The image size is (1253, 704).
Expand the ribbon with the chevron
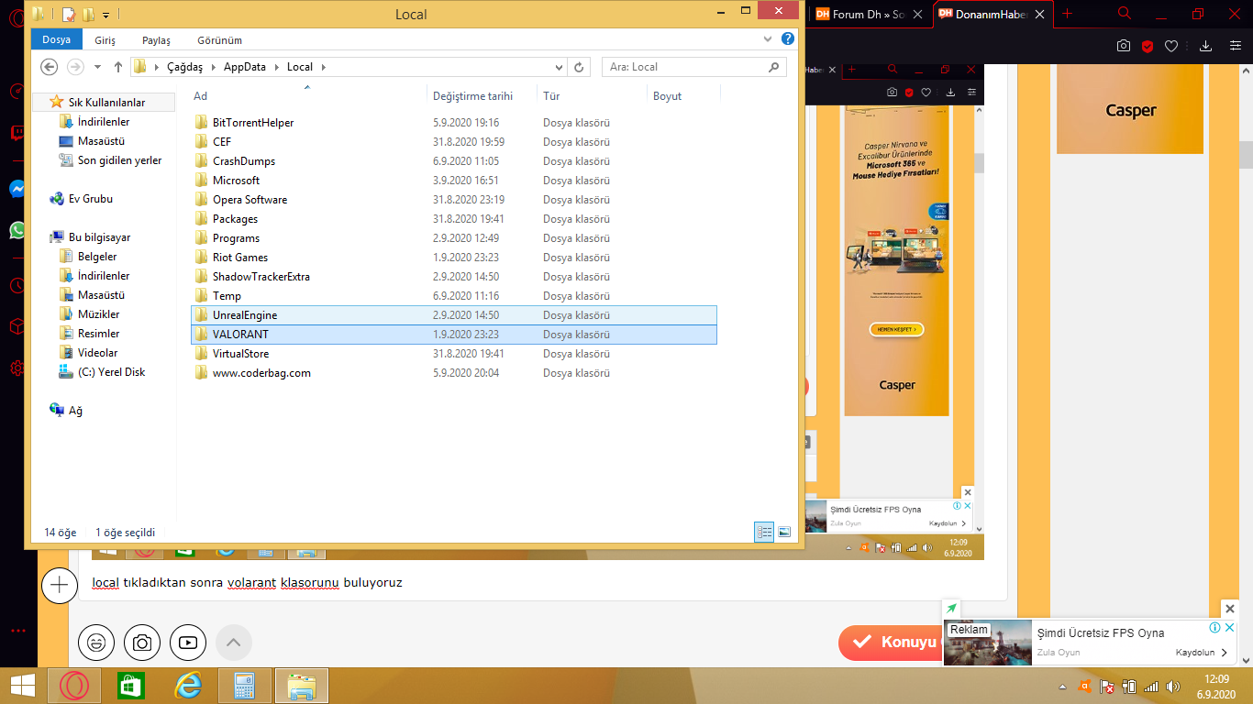(x=769, y=39)
